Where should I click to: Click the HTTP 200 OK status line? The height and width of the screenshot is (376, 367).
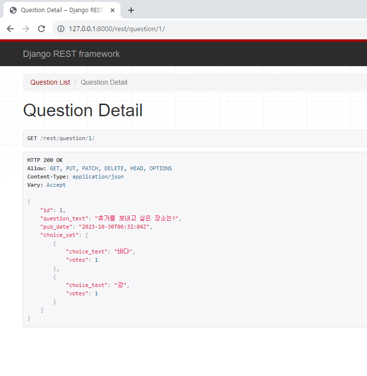coord(45,160)
